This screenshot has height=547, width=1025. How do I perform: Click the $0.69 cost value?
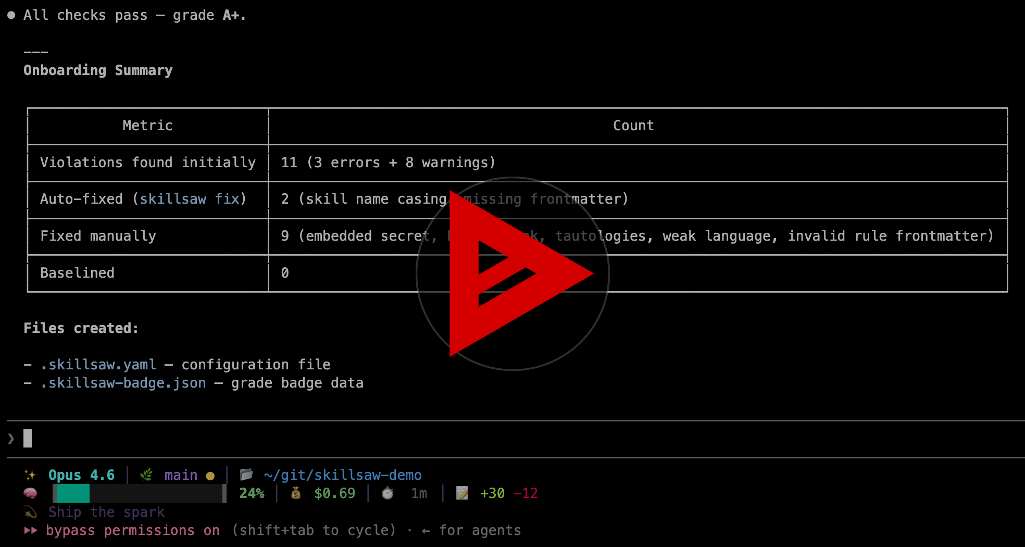point(334,493)
